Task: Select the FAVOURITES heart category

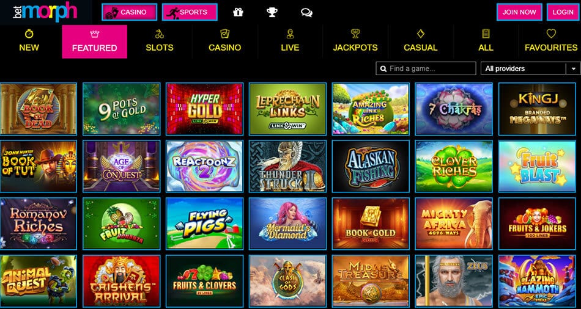Action: [x=551, y=42]
